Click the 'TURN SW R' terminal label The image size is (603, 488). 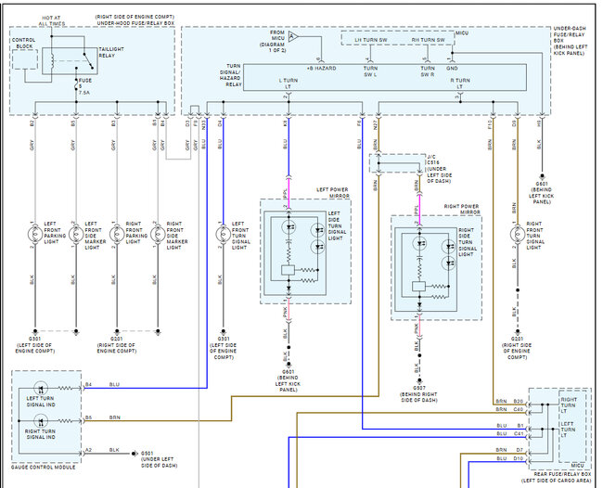coord(428,71)
